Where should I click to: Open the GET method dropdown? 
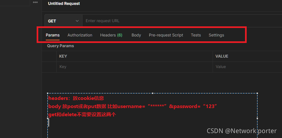tap(63, 21)
